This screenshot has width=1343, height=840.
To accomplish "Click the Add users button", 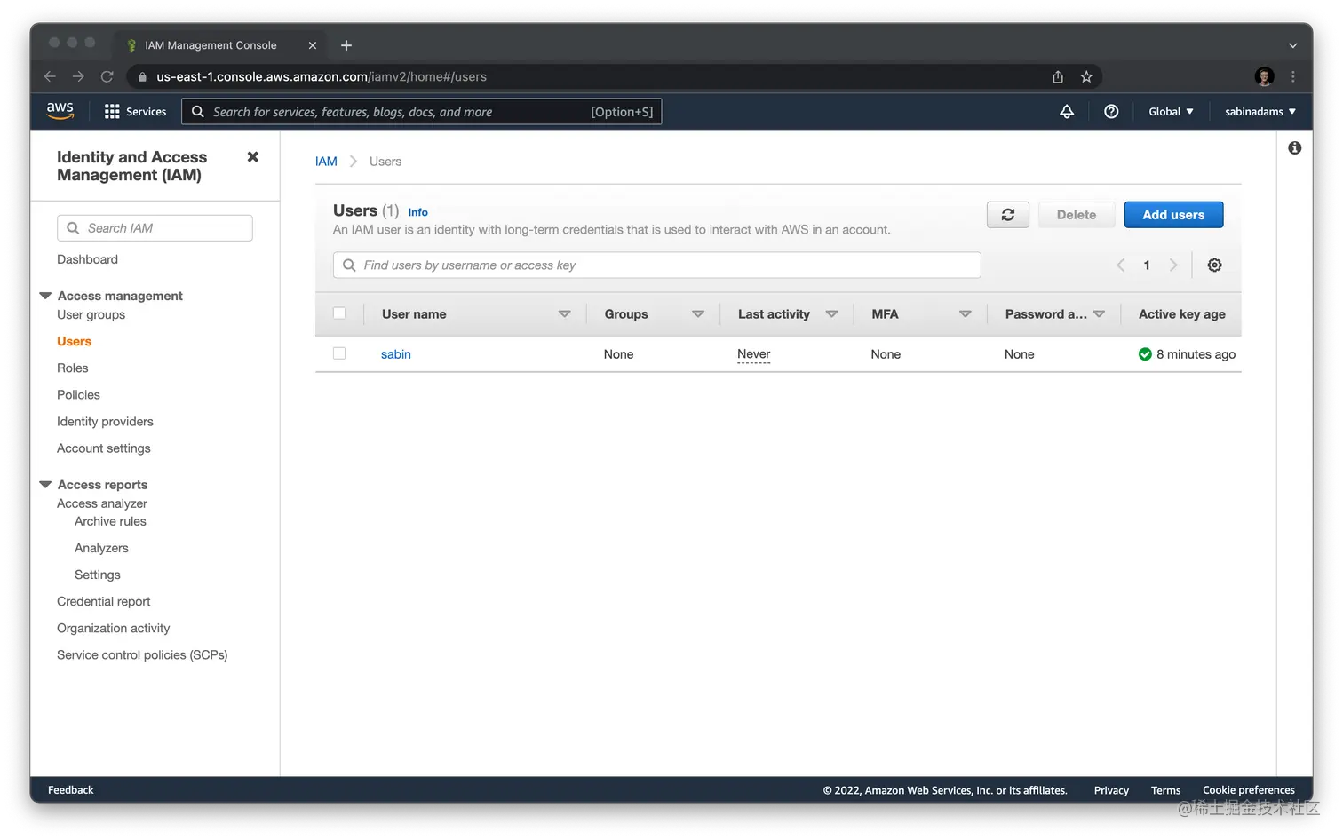I will [1173, 214].
